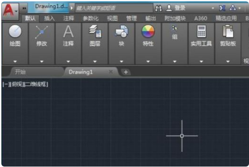249x167 pixels.
Task: Switch to the 参数化 ribbon tab
Action: 91,18
